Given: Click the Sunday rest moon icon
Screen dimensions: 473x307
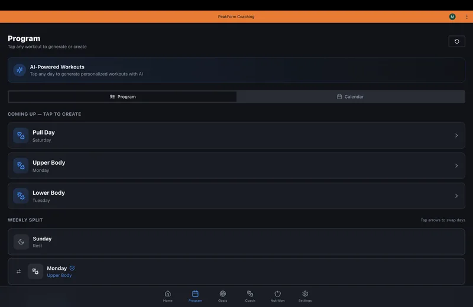Looking at the screenshot, I should pos(21,241).
